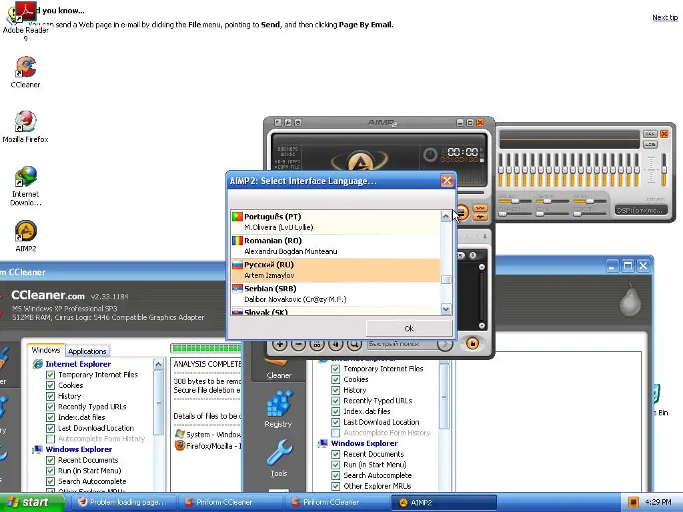Click the round orange file button at playlist corner
The width and height of the screenshot is (683, 512).
(472, 343)
